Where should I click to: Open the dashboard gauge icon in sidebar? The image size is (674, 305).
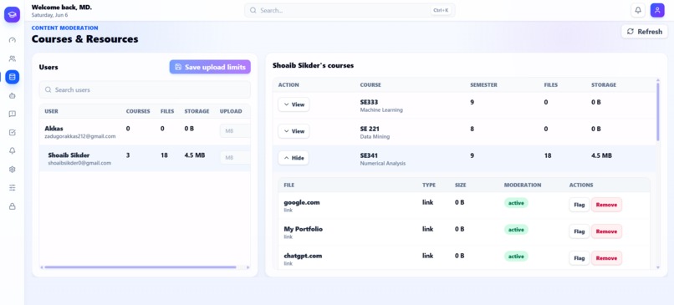tap(12, 40)
